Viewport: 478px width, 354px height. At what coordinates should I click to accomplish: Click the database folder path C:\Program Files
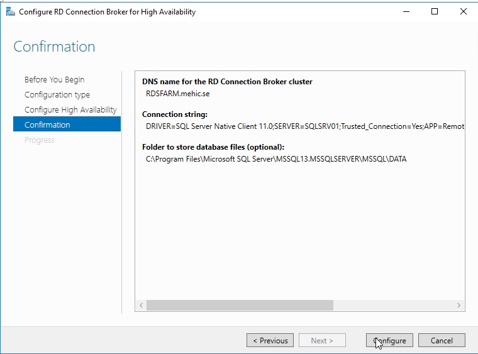coord(276,159)
